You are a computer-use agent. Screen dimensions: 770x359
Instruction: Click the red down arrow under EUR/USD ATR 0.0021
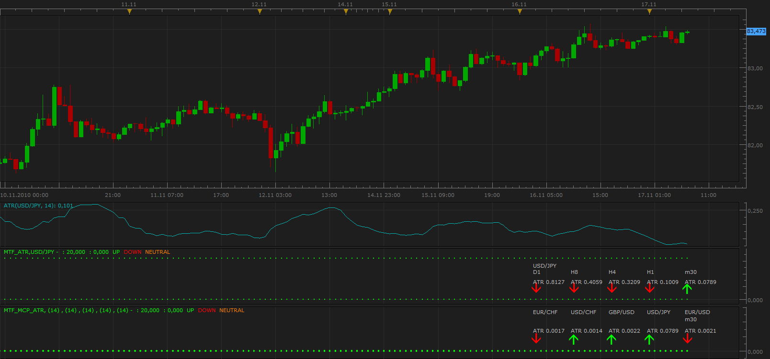click(x=688, y=338)
